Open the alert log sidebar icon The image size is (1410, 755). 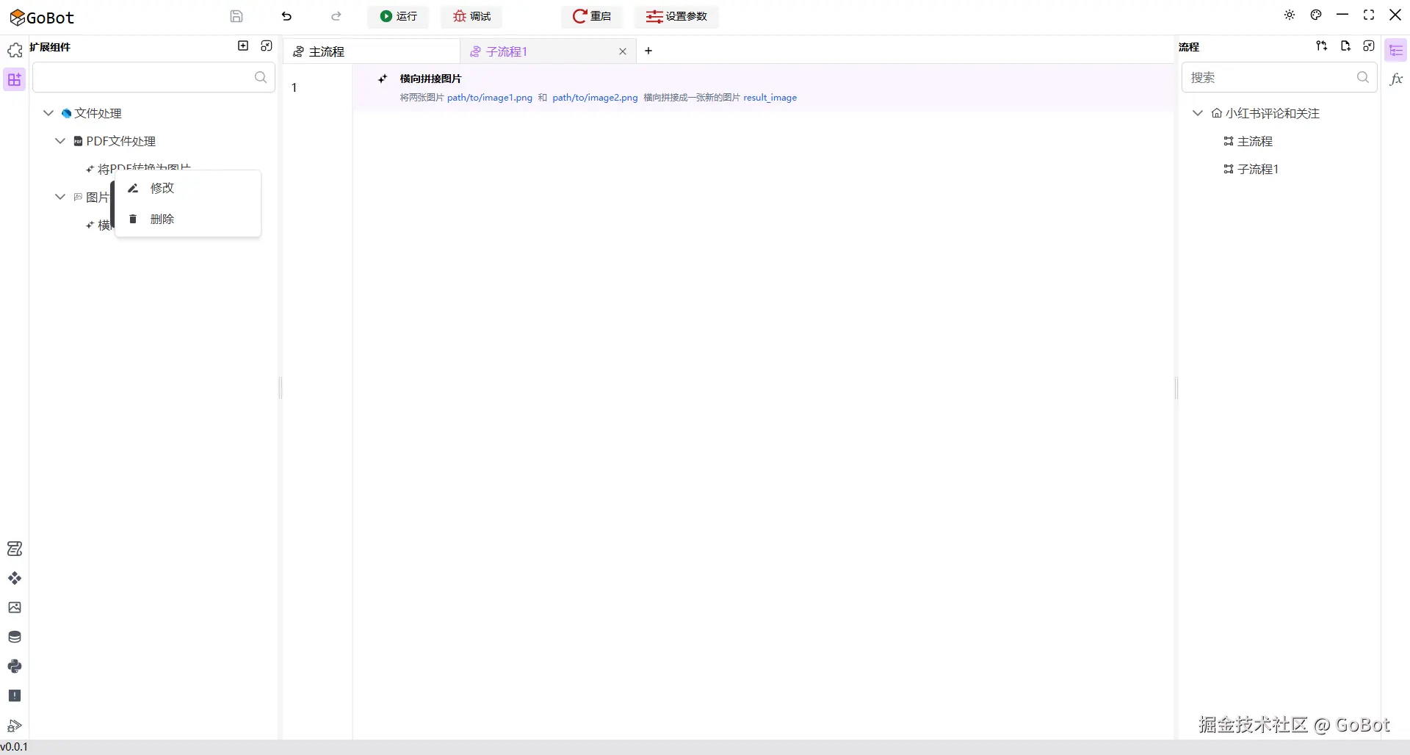[x=15, y=696]
